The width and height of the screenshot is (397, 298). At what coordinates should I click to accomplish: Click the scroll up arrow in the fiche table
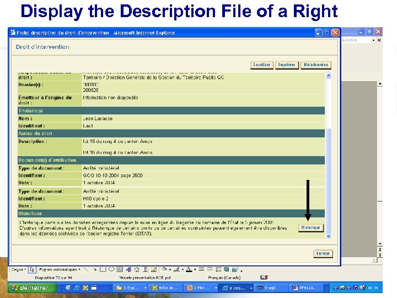coord(329,76)
